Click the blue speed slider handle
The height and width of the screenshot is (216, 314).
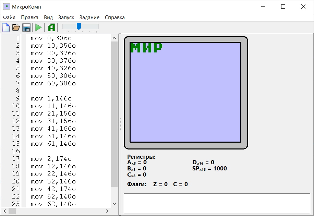click(78, 26)
